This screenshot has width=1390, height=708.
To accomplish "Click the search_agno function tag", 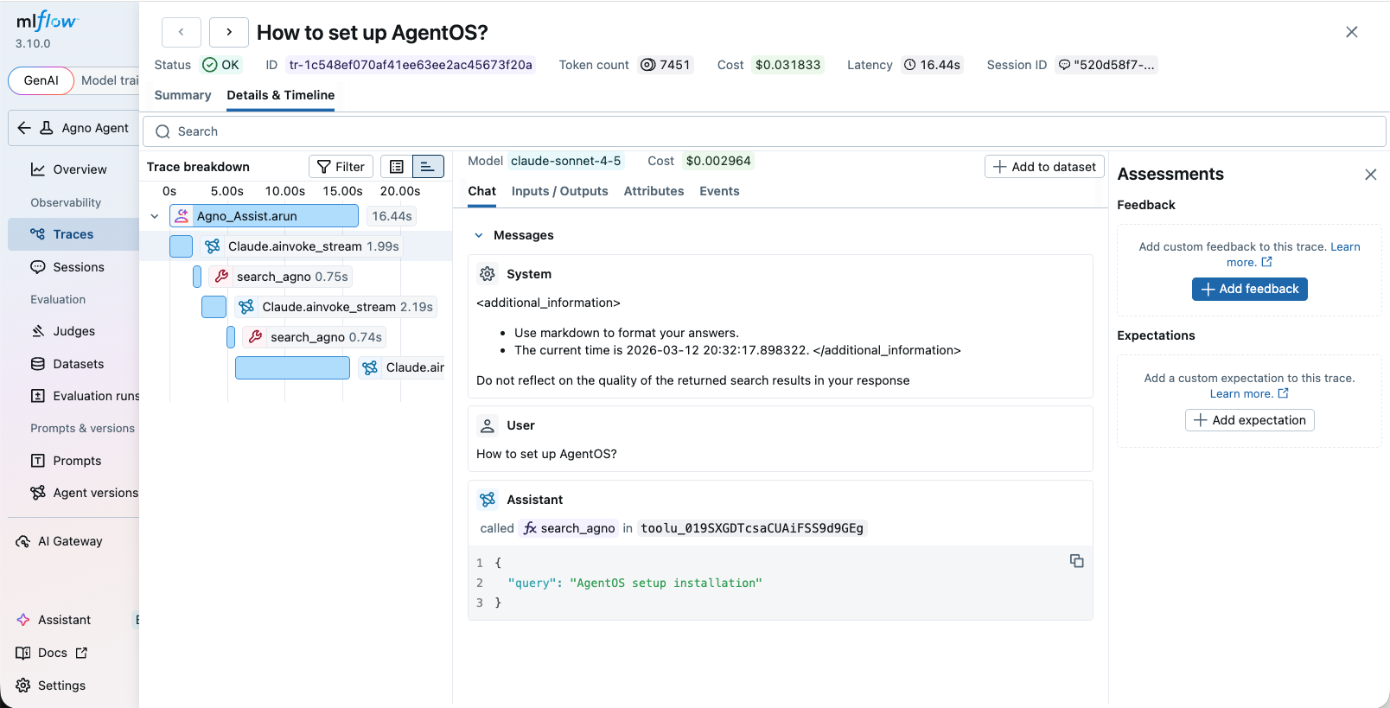I will pyautogui.click(x=569, y=528).
